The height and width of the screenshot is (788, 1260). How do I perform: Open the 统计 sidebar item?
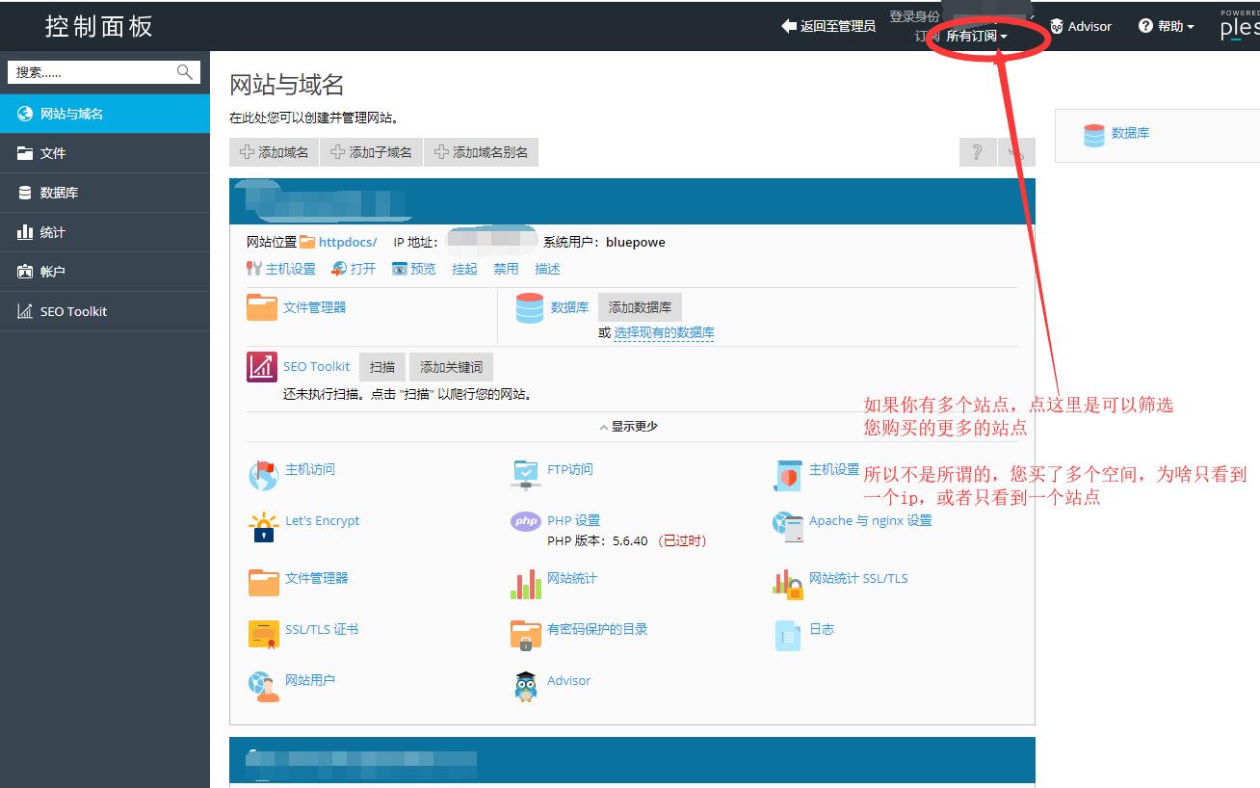coord(104,232)
